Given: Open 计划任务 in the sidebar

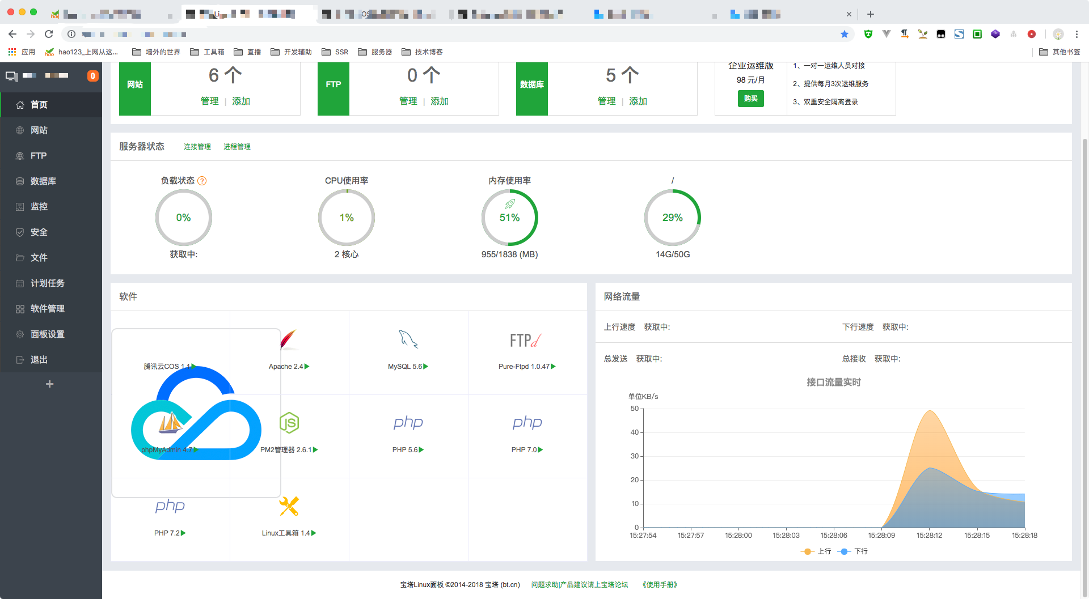Looking at the screenshot, I should pyautogui.click(x=51, y=283).
